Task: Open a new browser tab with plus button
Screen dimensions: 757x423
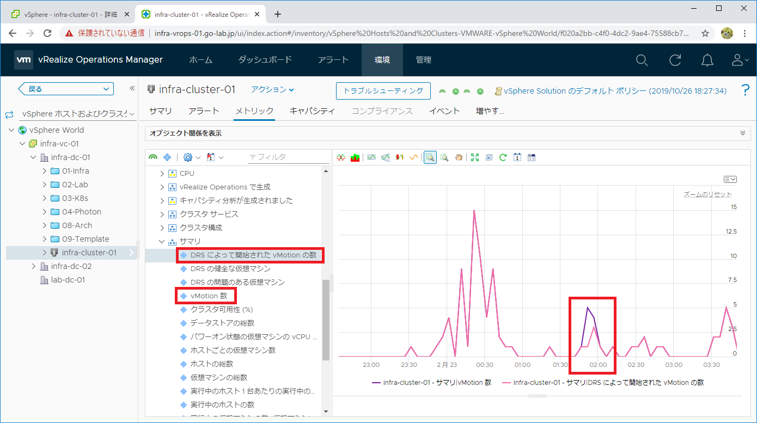Action: 278,14
